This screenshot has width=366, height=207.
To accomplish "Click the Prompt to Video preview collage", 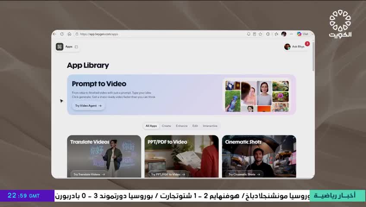I will coord(257,96).
